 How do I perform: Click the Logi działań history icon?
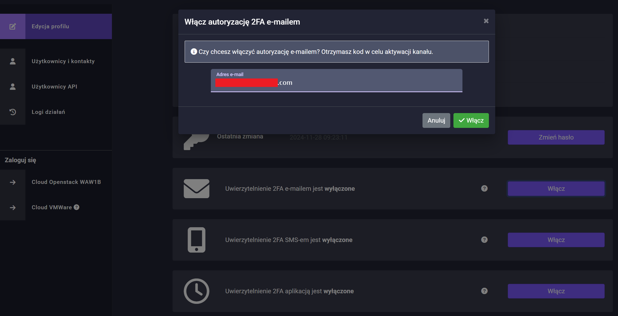13,112
